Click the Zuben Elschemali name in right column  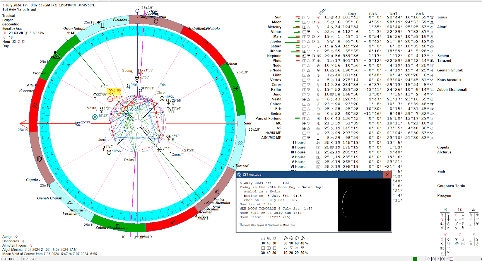452,89
